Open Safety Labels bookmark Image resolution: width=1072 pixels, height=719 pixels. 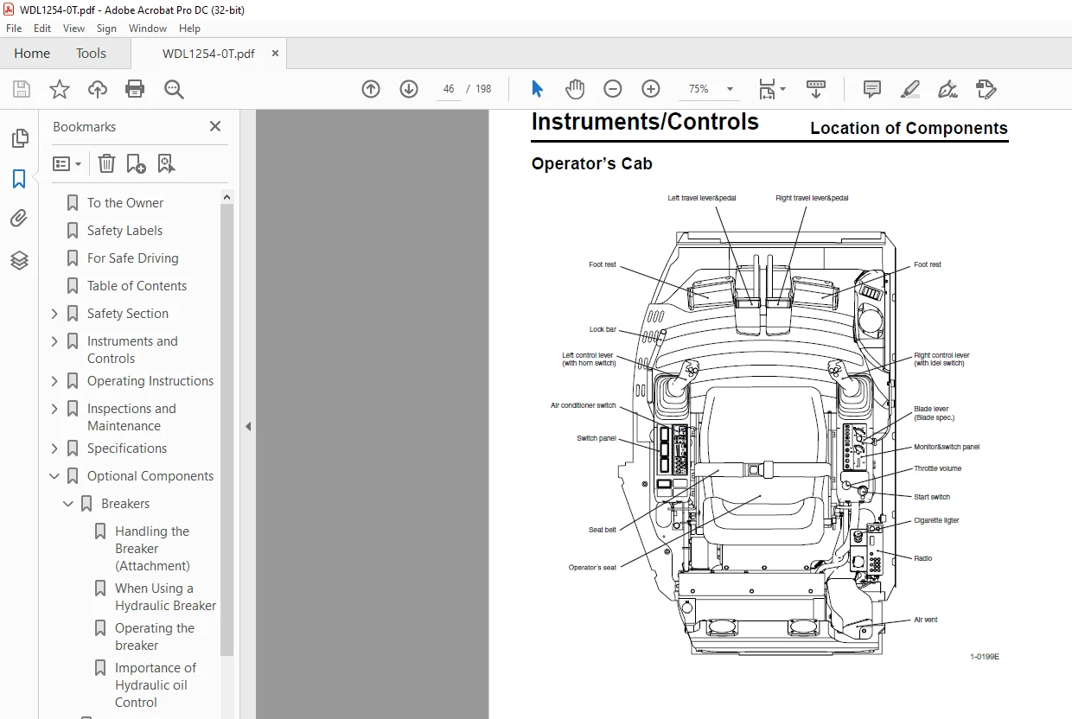124,231
